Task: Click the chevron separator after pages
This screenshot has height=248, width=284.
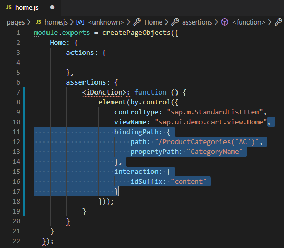Action: tap(29, 22)
